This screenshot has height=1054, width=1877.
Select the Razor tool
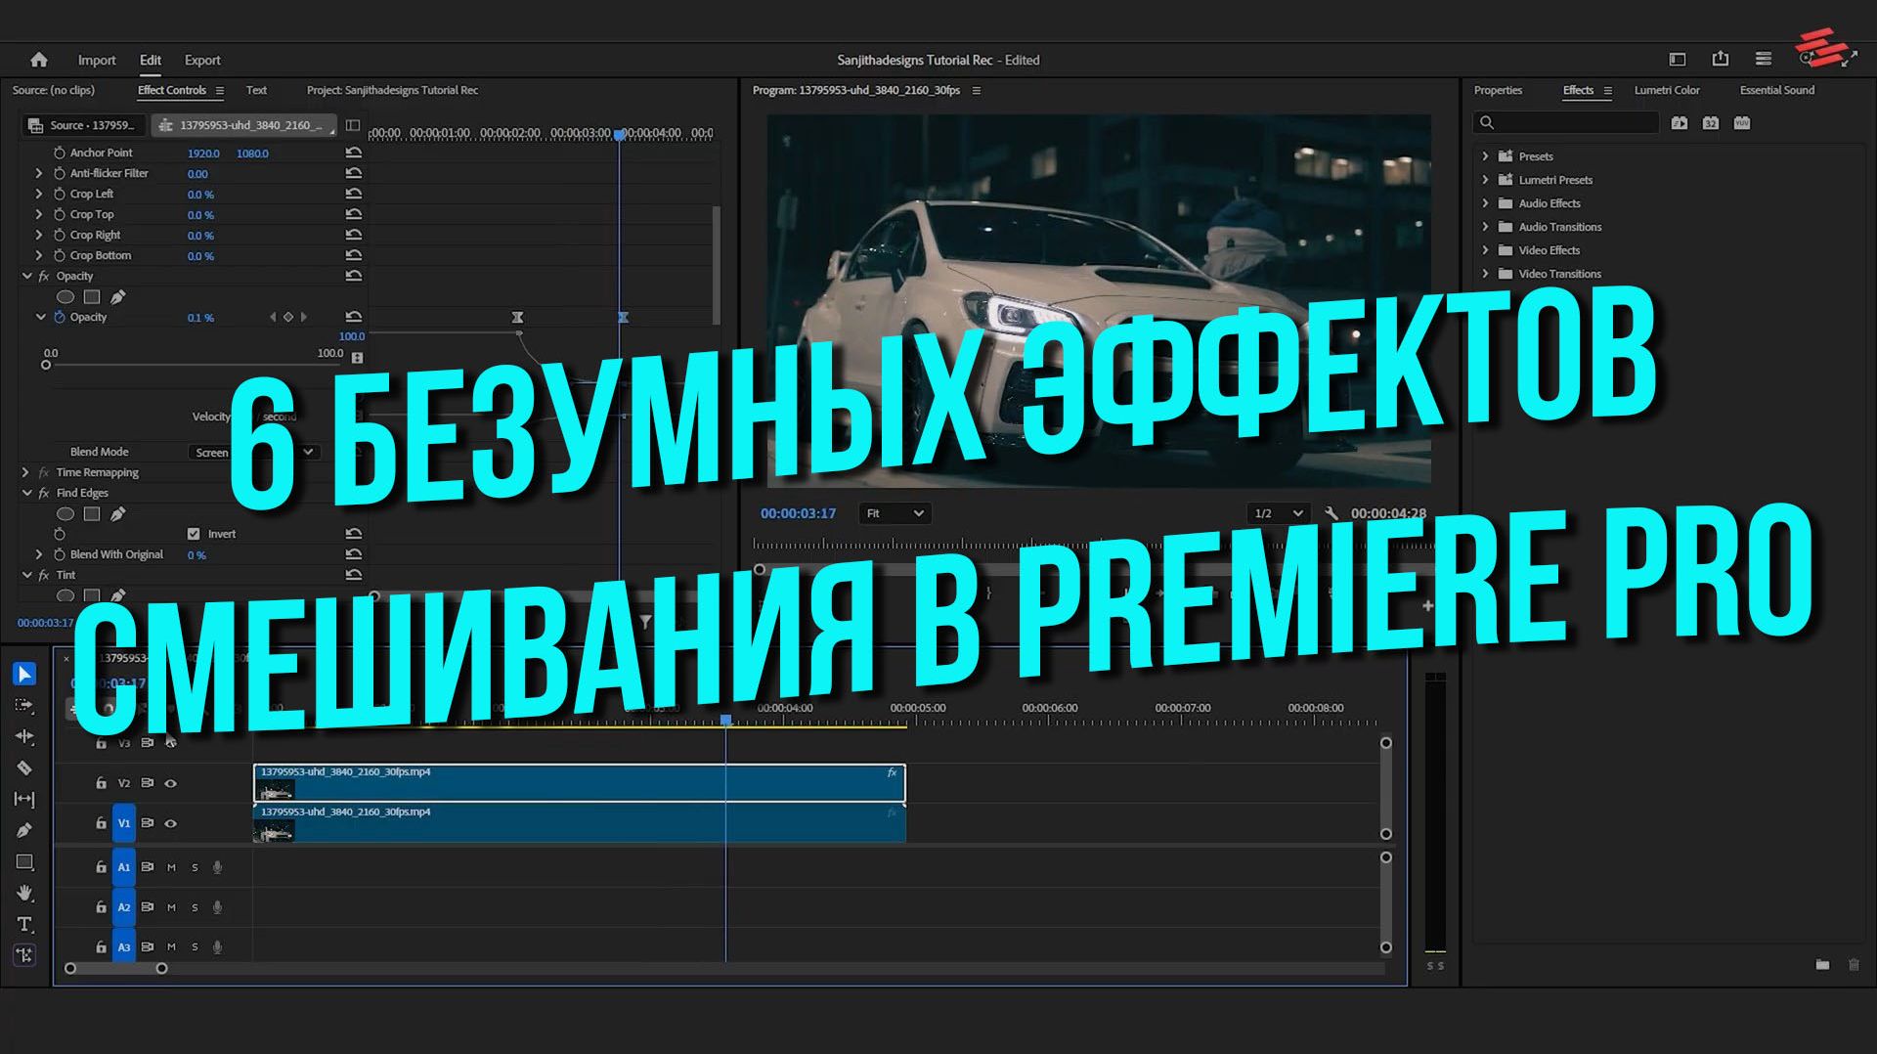(x=24, y=768)
